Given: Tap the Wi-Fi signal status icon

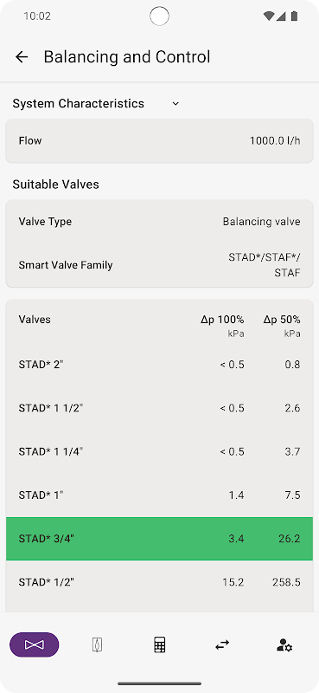Looking at the screenshot, I should tap(268, 16).
